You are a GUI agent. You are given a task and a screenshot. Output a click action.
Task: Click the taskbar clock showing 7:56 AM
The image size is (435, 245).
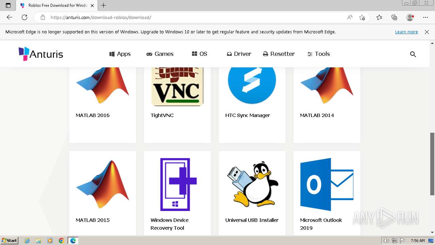click(418, 241)
